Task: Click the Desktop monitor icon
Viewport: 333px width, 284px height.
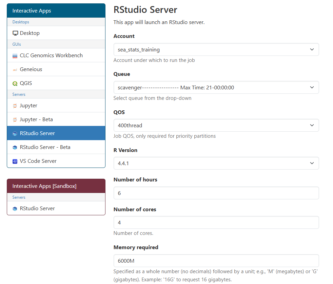Action: click(15, 33)
